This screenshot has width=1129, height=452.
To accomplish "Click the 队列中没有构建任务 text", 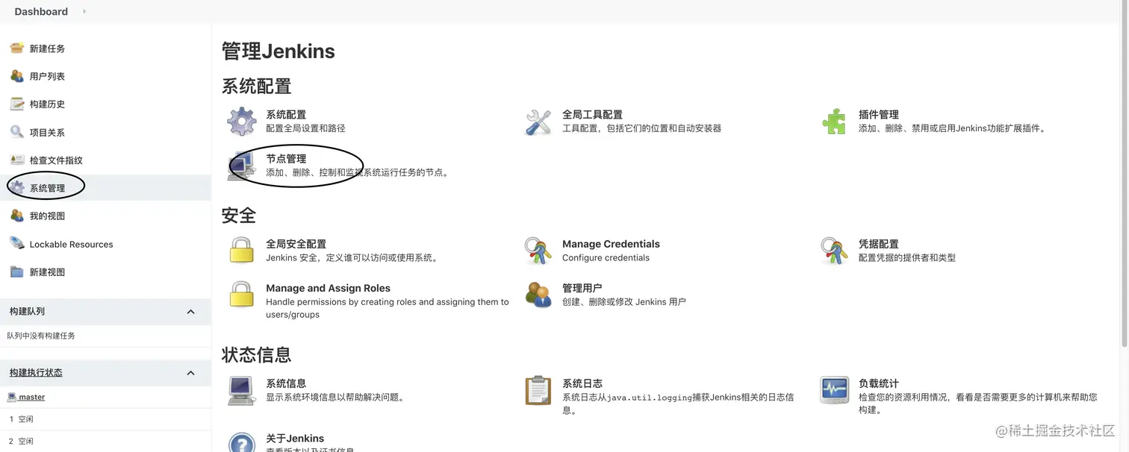I will coord(41,336).
